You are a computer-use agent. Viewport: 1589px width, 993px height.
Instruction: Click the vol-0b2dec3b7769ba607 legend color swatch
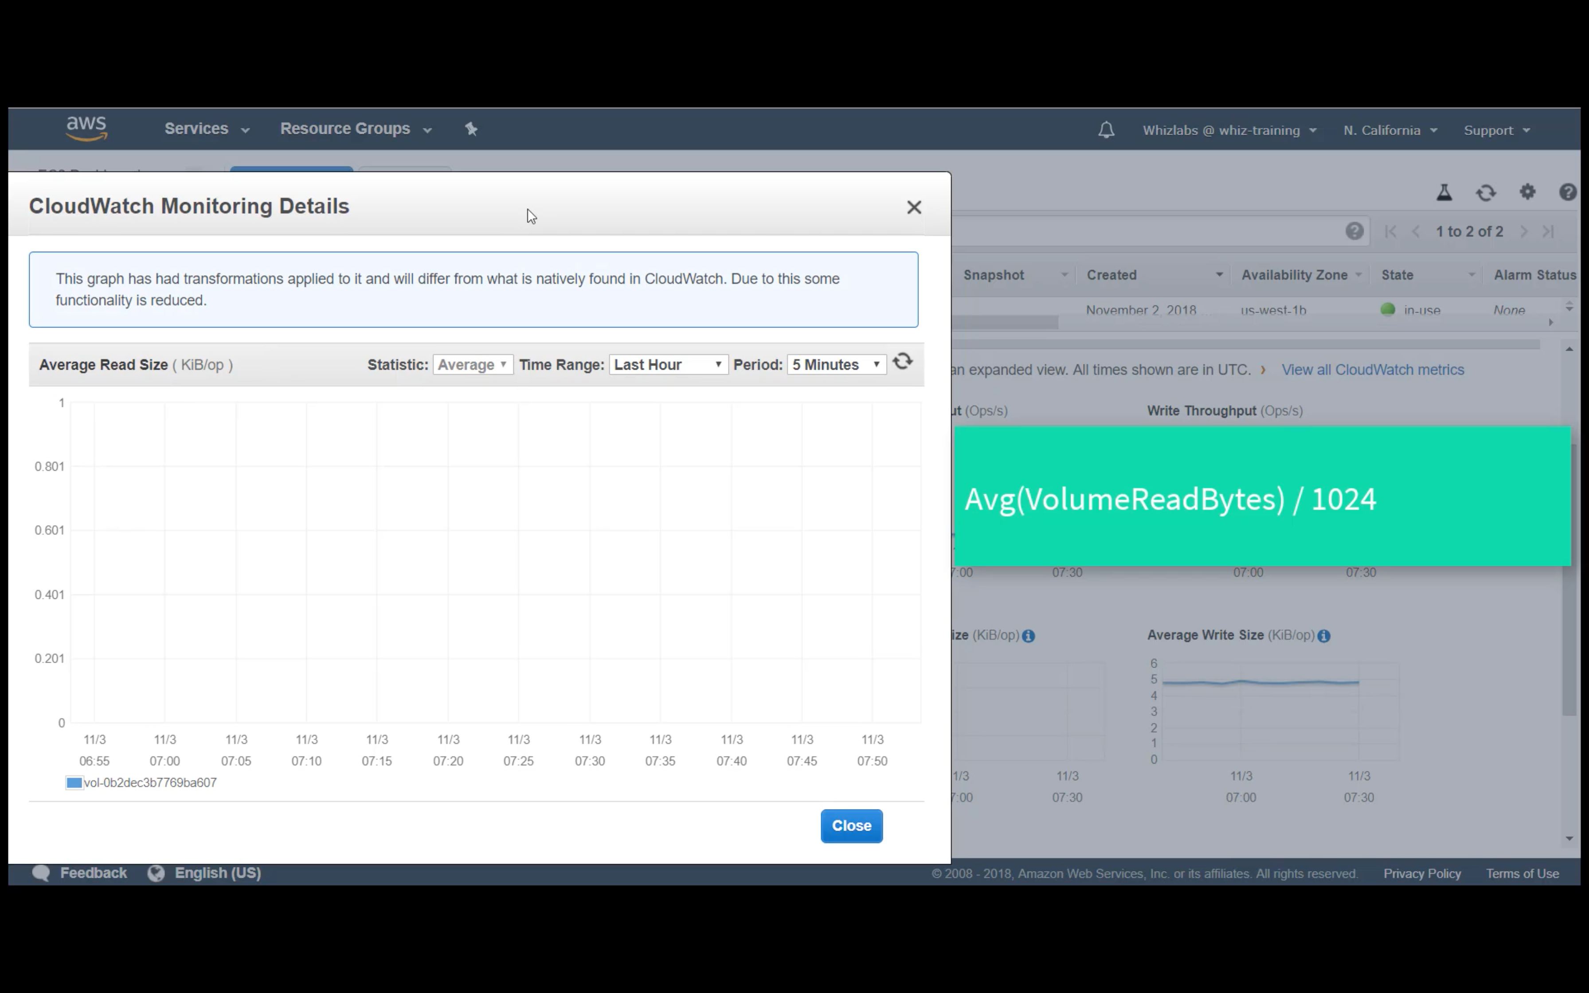(x=74, y=782)
